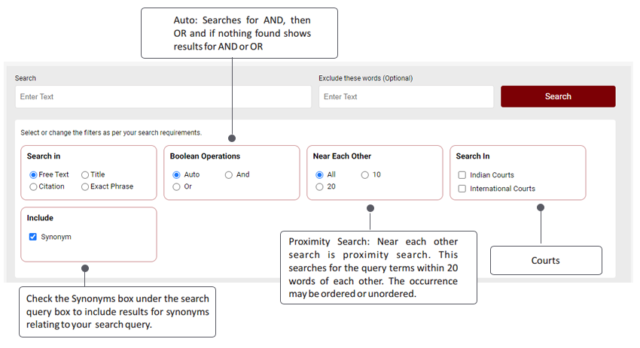Click the Synonyms tip callout box
This screenshot has width=640, height=348.
(117, 311)
